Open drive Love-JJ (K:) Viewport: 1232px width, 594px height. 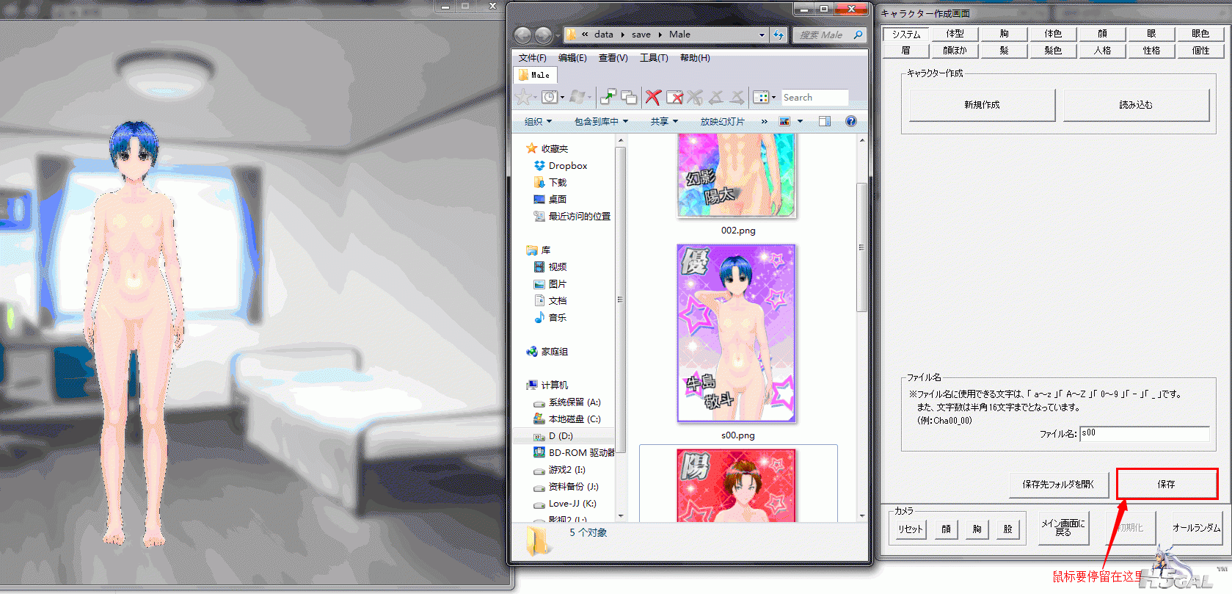pyautogui.click(x=565, y=503)
